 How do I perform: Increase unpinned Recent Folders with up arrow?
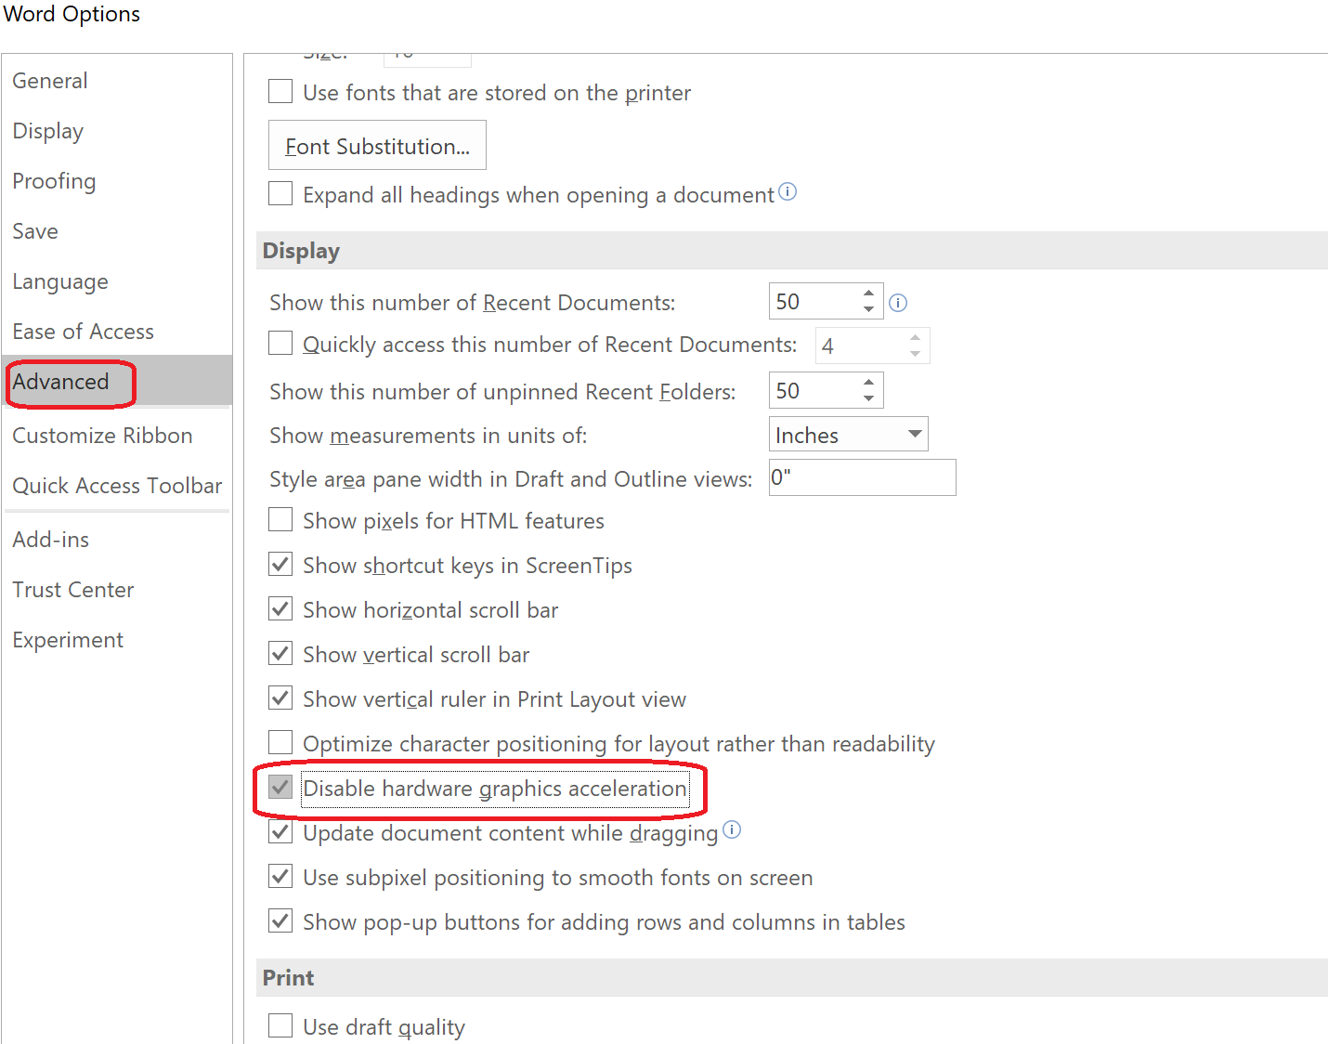pyautogui.click(x=868, y=382)
